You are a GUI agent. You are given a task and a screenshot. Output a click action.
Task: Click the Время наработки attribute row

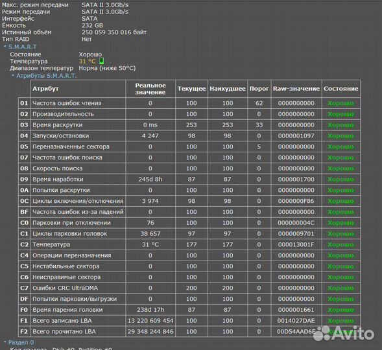click(189, 180)
